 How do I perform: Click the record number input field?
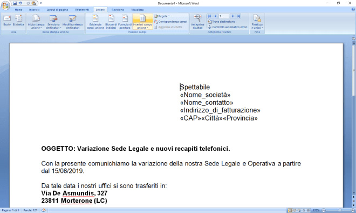coord(224,16)
